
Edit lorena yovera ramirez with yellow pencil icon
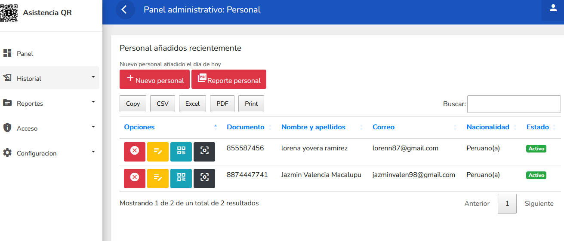tap(158, 152)
